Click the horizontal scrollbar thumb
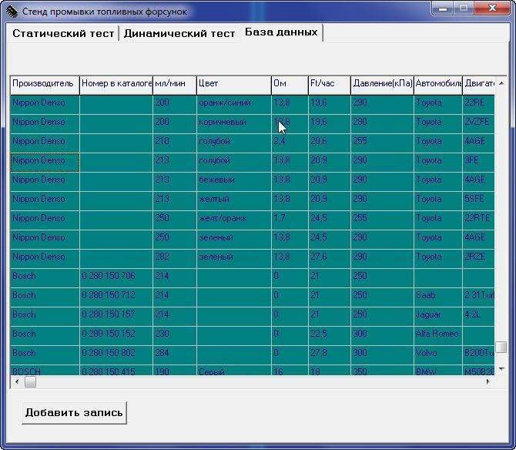This screenshot has width=516, height=450. pyautogui.click(x=31, y=381)
